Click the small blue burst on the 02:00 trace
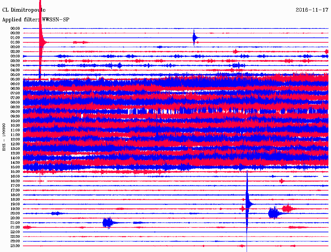Screen dimensions: 331x252 click(x=160, y=47)
